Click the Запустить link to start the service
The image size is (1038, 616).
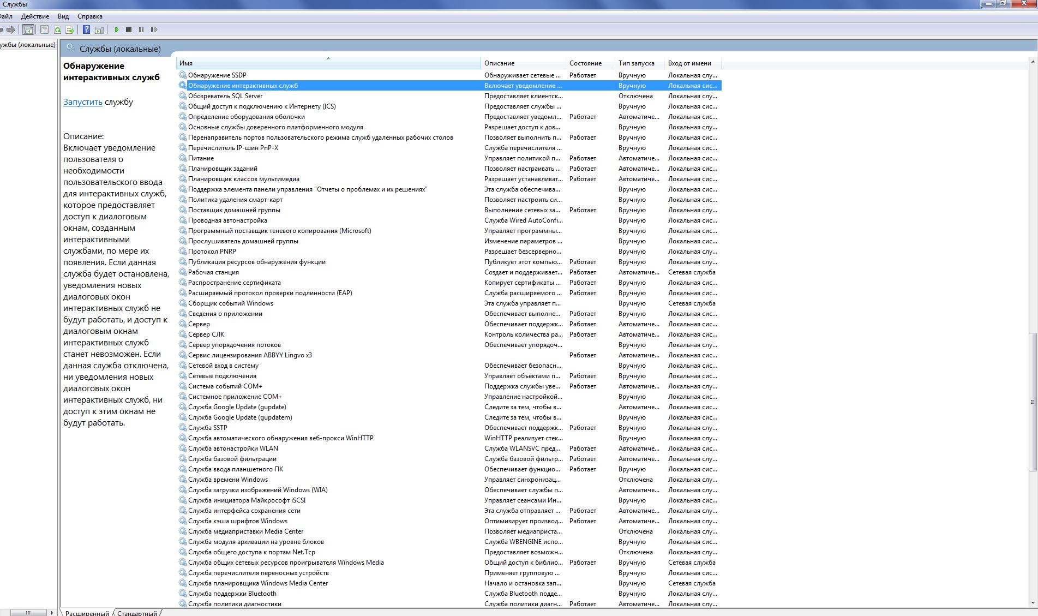click(x=83, y=102)
